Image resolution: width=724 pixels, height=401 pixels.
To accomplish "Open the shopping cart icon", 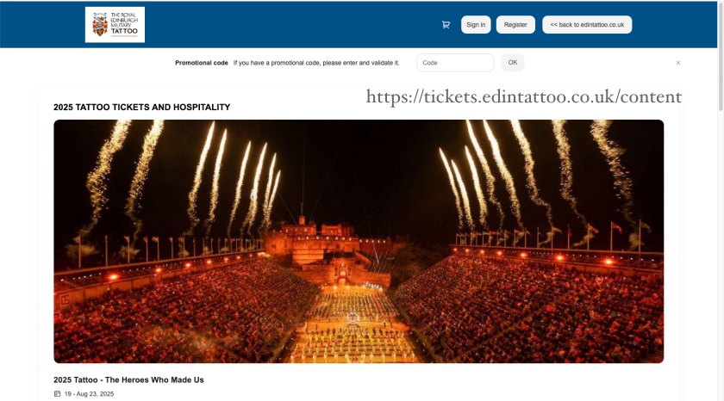I will [x=446, y=25].
